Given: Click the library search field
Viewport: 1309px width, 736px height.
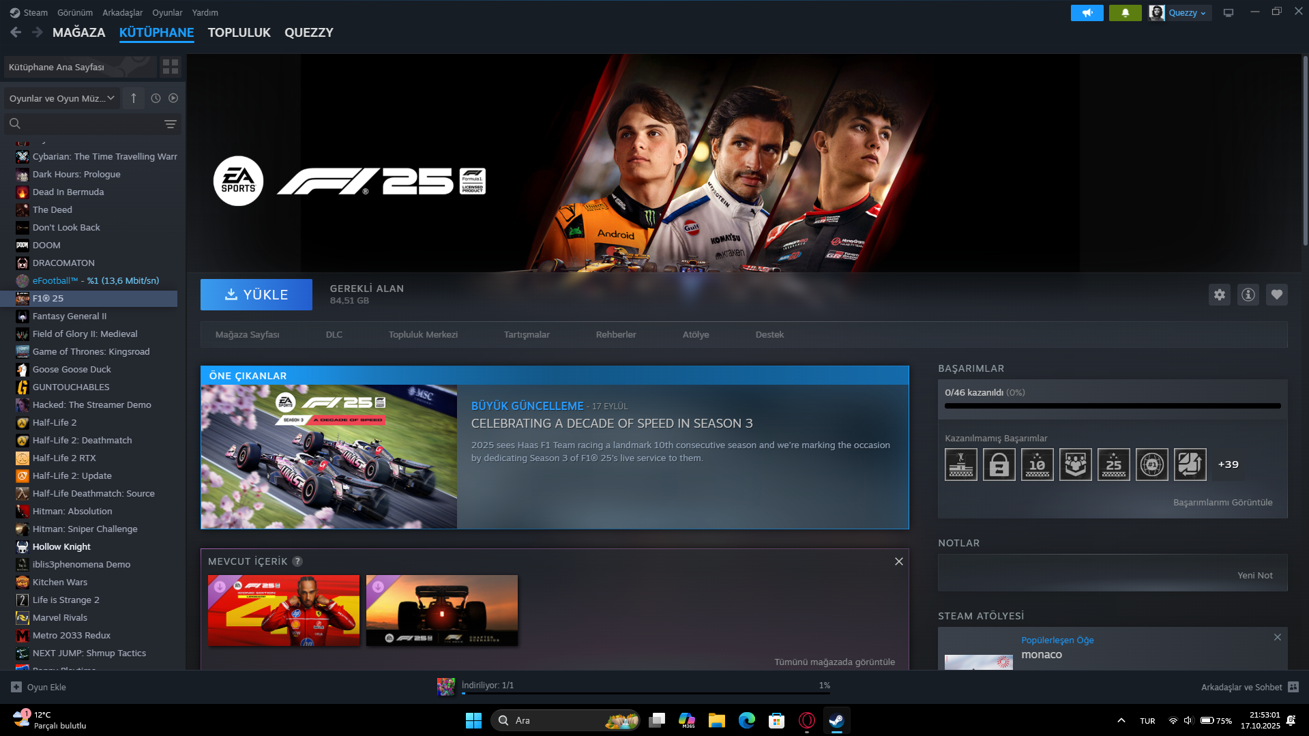Looking at the screenshot, I should tap(92, 124).
